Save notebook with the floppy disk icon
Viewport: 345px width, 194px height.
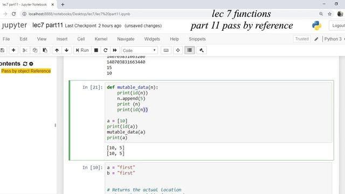pos(2,50)
